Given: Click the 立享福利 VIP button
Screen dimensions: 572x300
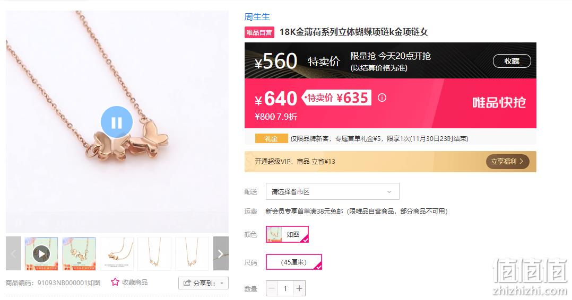Looking at the screenshot, I should [507, 162].
